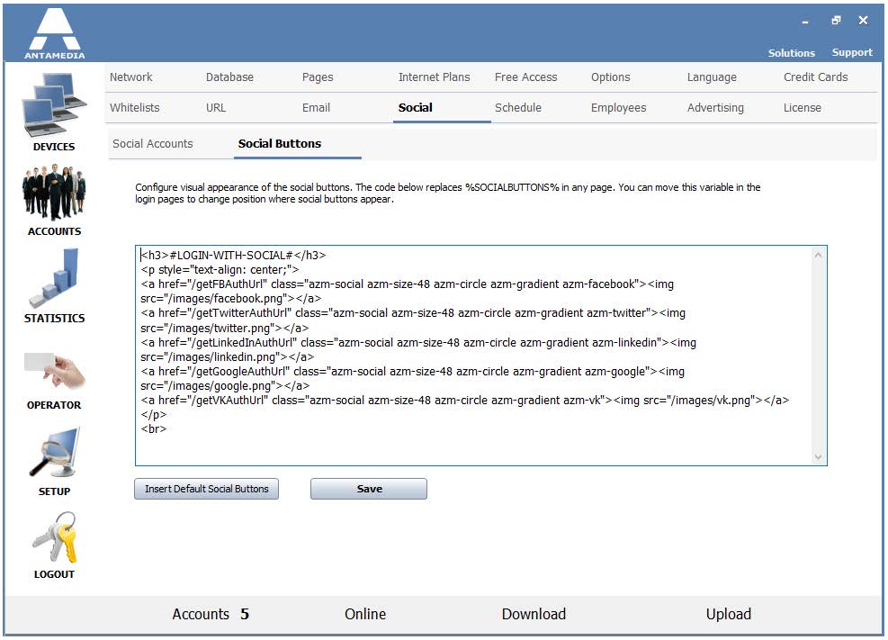Select the URL tab
This screenshot has height=640, width=888.
pos(216,108)
